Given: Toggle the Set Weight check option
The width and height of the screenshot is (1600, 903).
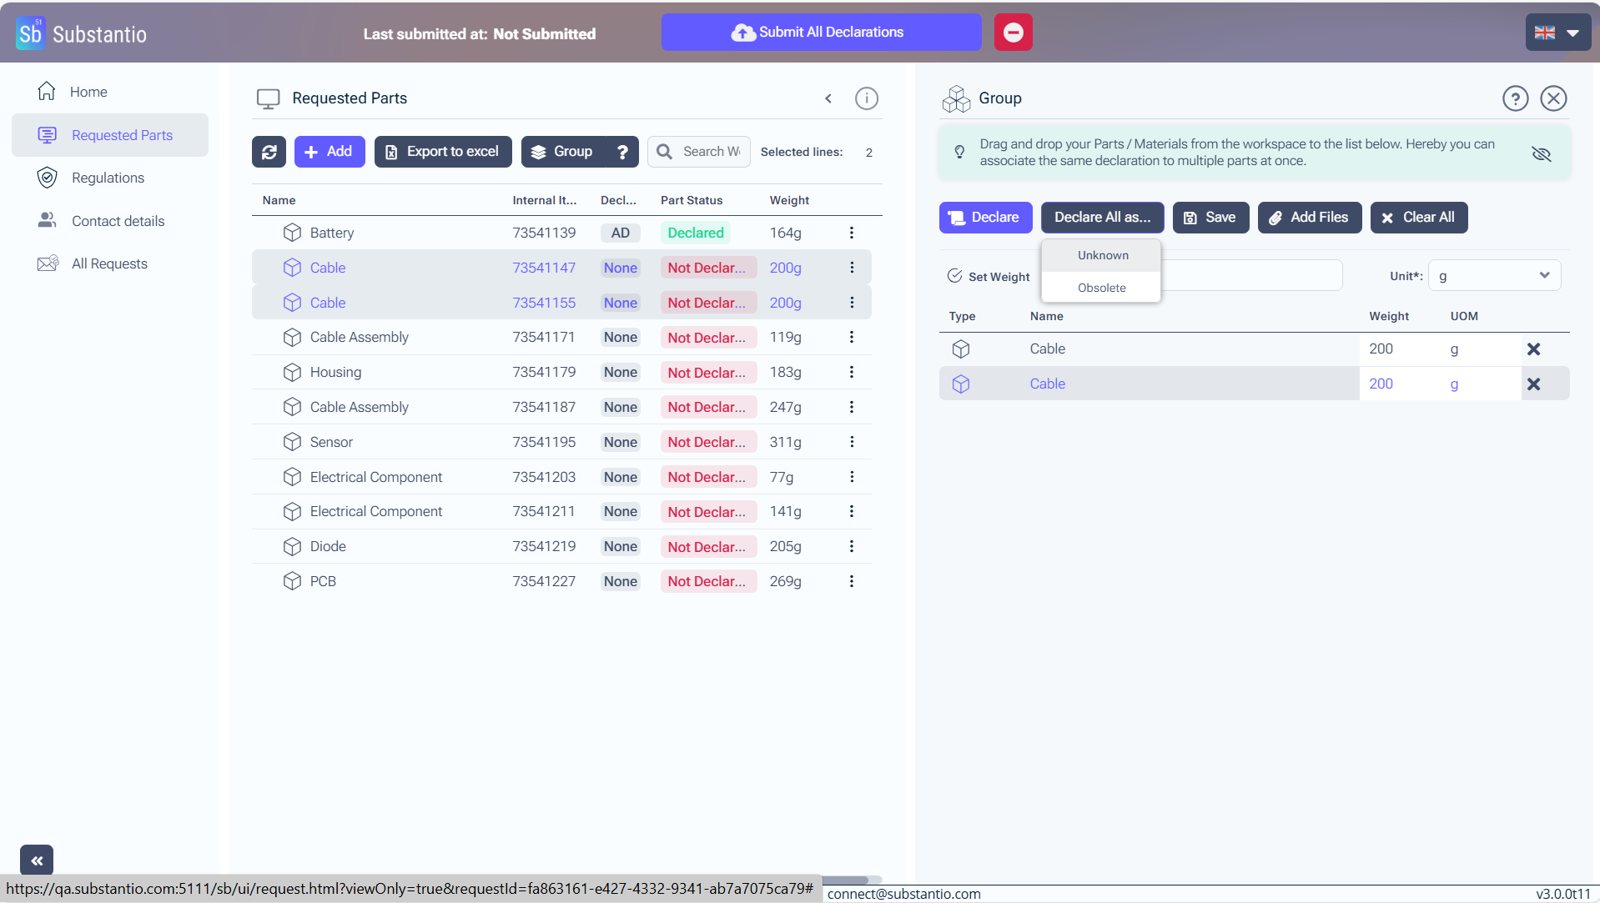Looking at the screenshot, I should [x=955, y=276].
